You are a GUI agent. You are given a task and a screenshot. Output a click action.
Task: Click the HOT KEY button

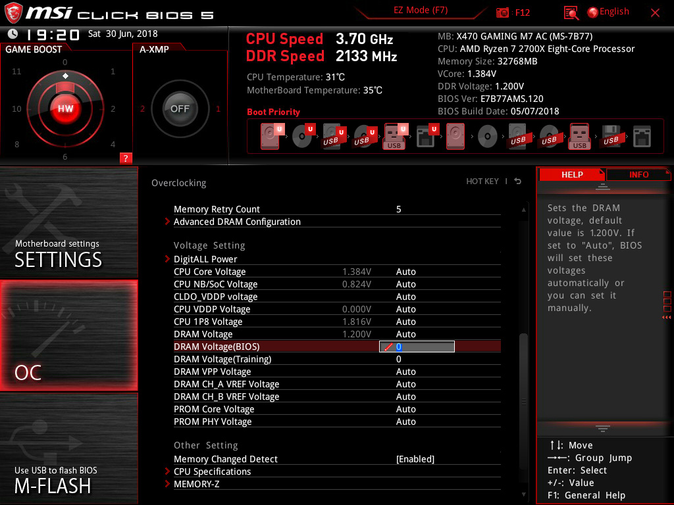(482, 181)
